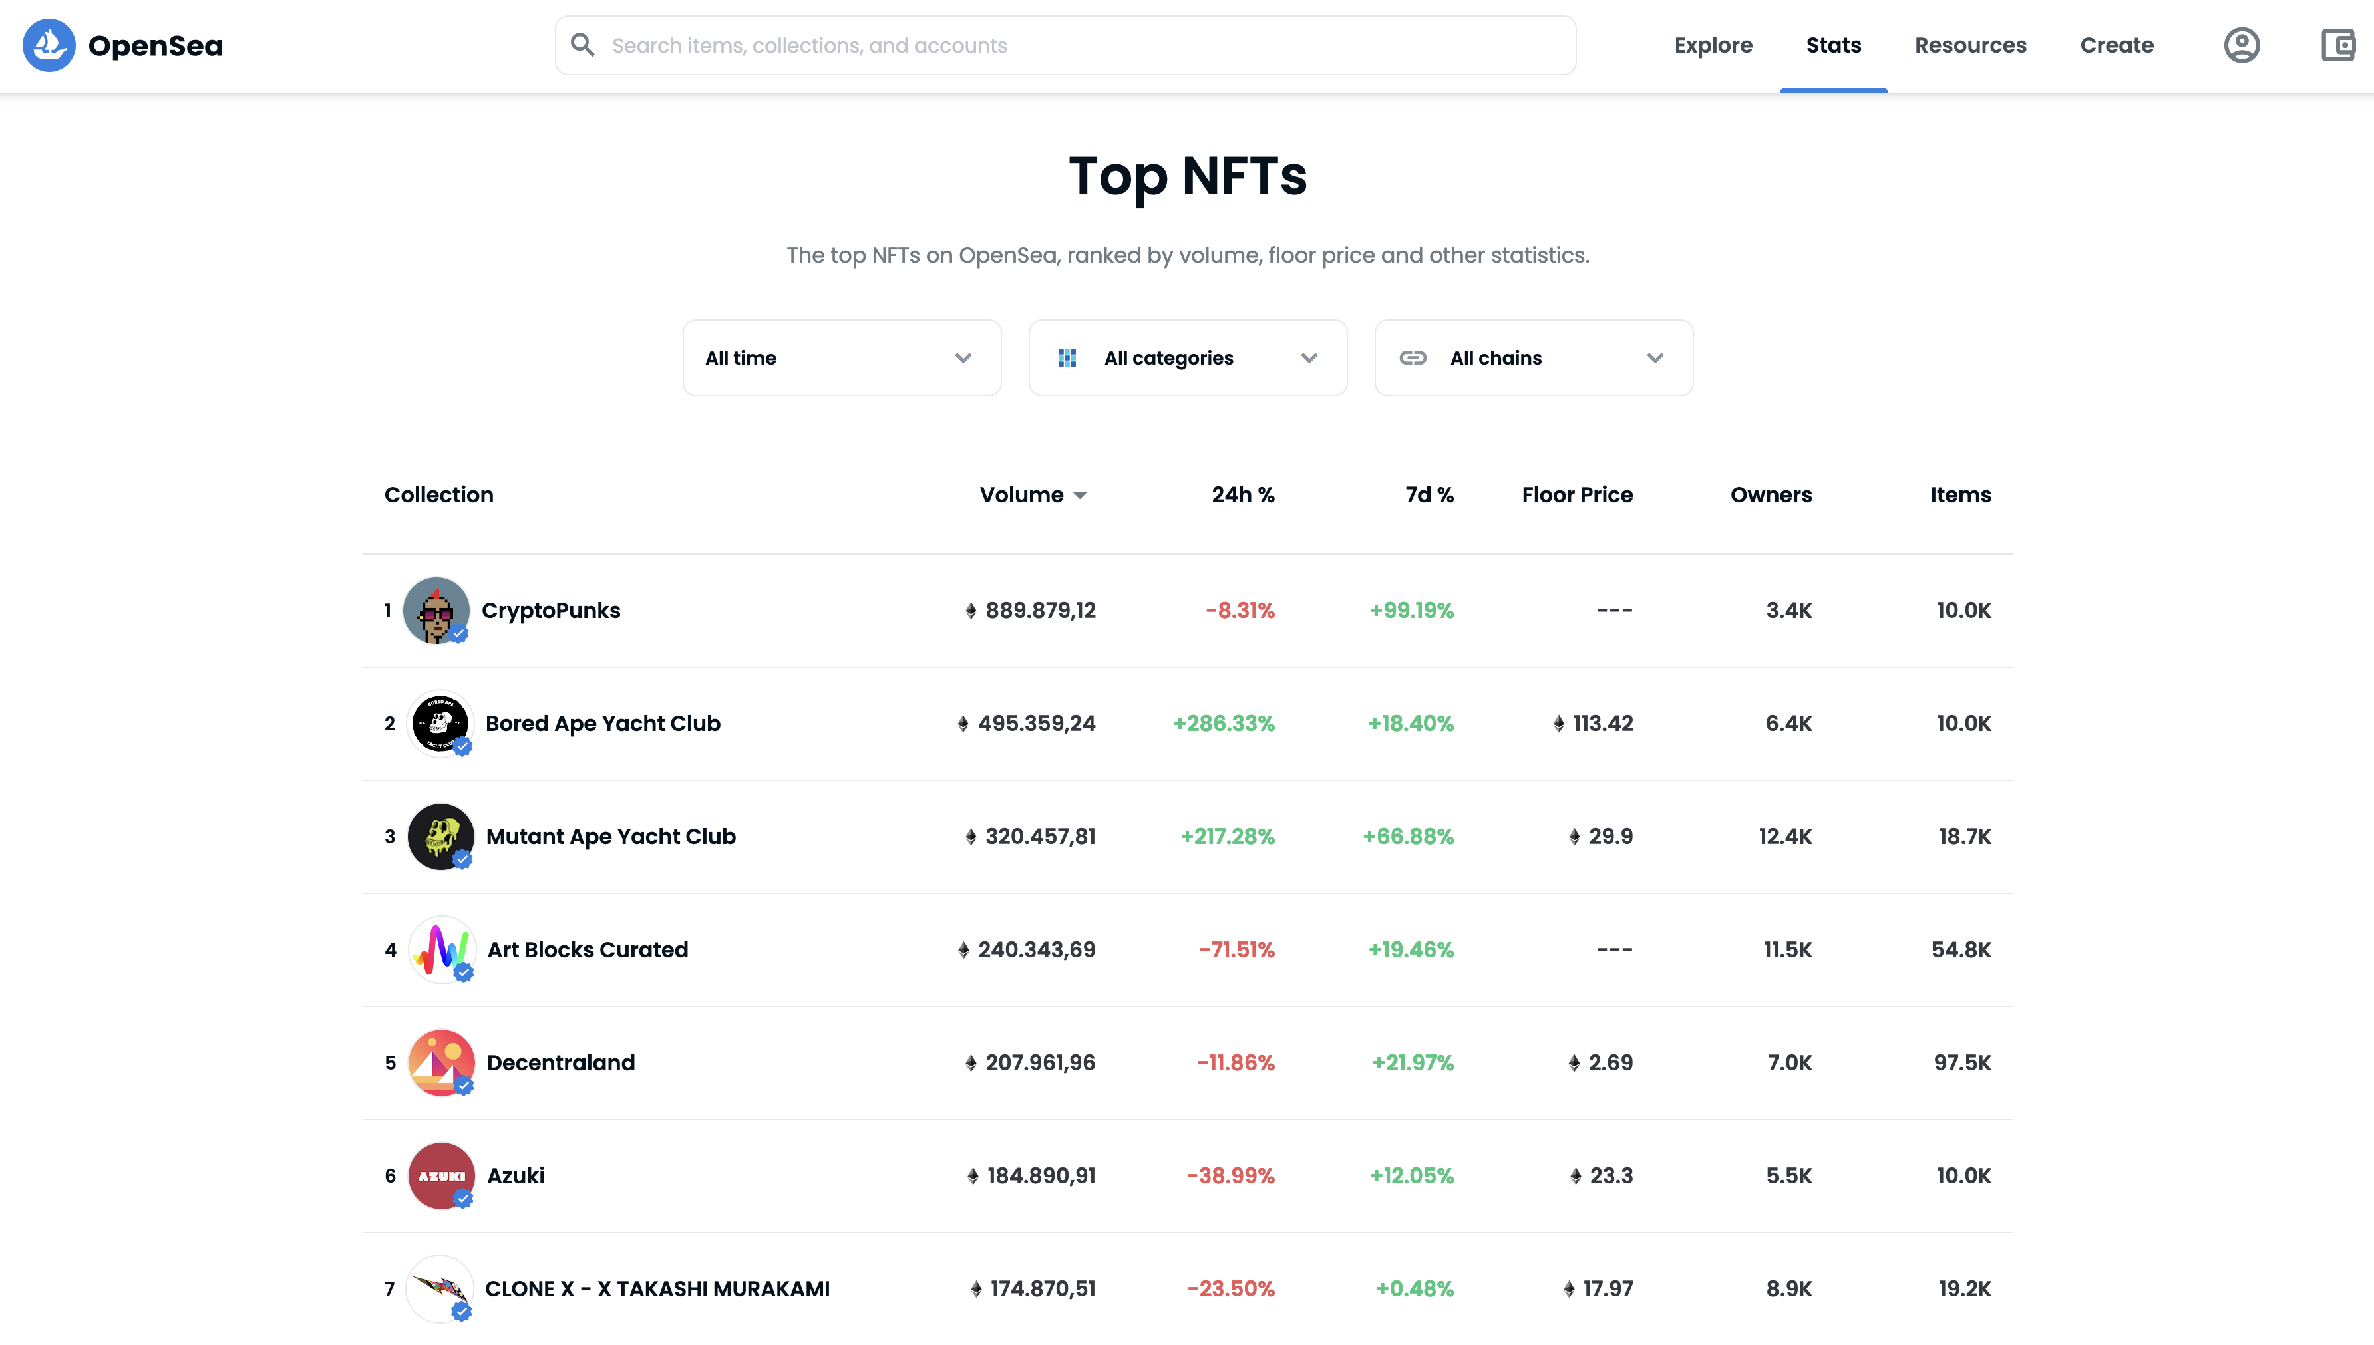Click the Bored Ape Yacht Club avatar

[x=440, y=723]
